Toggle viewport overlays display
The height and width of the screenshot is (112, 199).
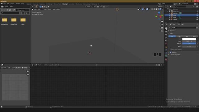(x=147, y=9)
